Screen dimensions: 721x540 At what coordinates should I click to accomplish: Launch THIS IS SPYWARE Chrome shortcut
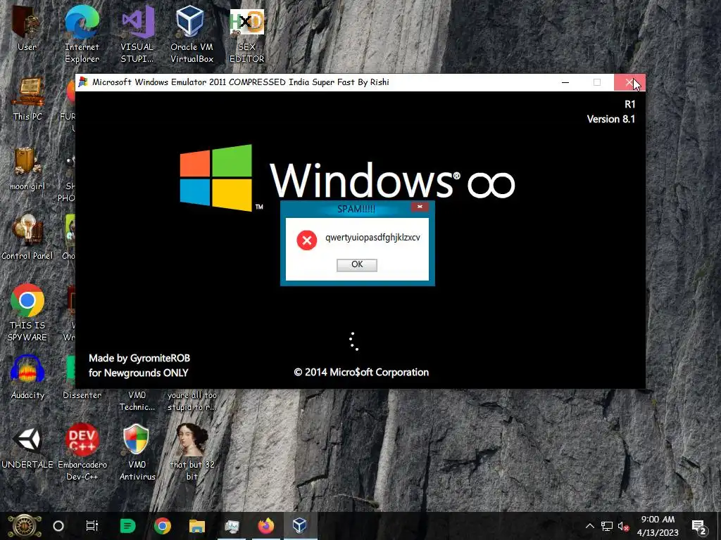pos(27,313)
